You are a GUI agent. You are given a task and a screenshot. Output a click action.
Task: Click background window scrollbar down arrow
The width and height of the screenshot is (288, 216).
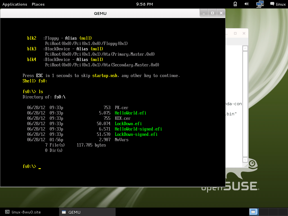(245, 159)
